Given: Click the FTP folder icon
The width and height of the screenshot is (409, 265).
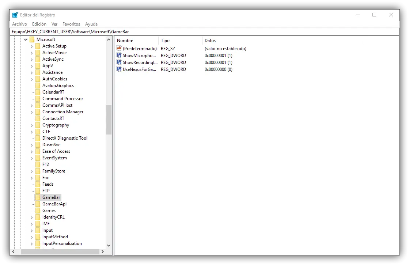Looking at the screenshot, I should tap(38, 191).
